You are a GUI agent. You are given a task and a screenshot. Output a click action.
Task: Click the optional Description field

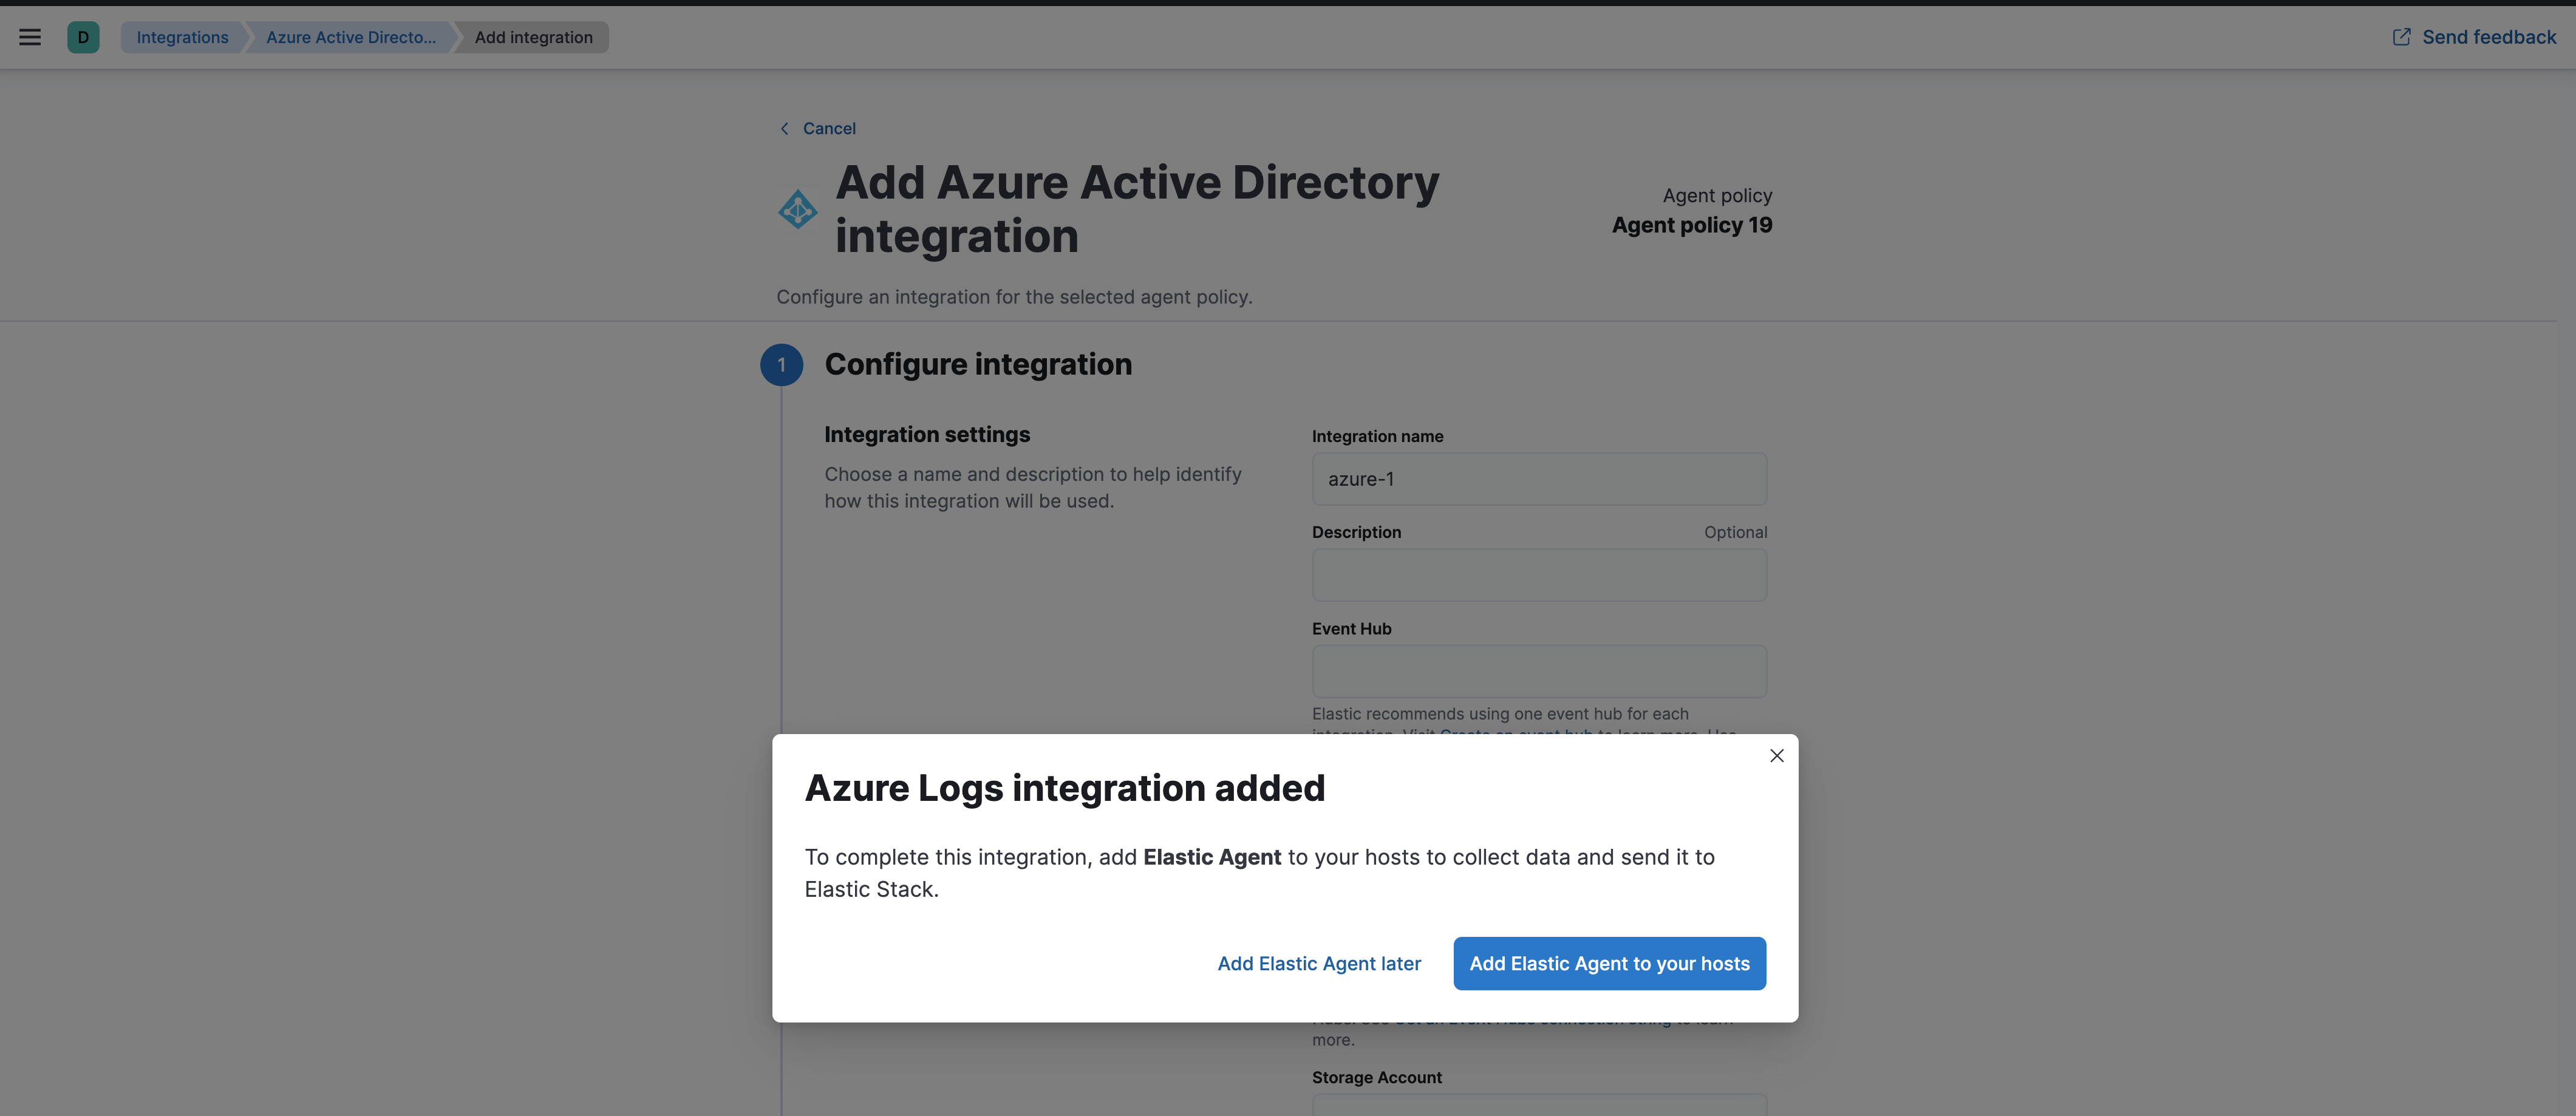(x=1538, y=575)
